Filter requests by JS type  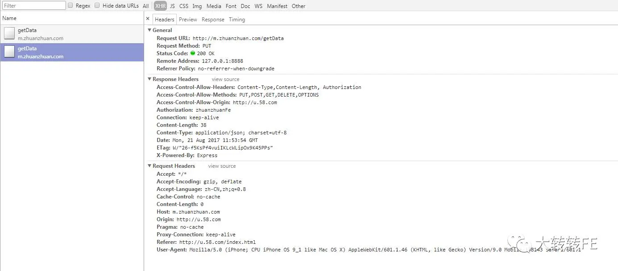click(x=172, y=6)
